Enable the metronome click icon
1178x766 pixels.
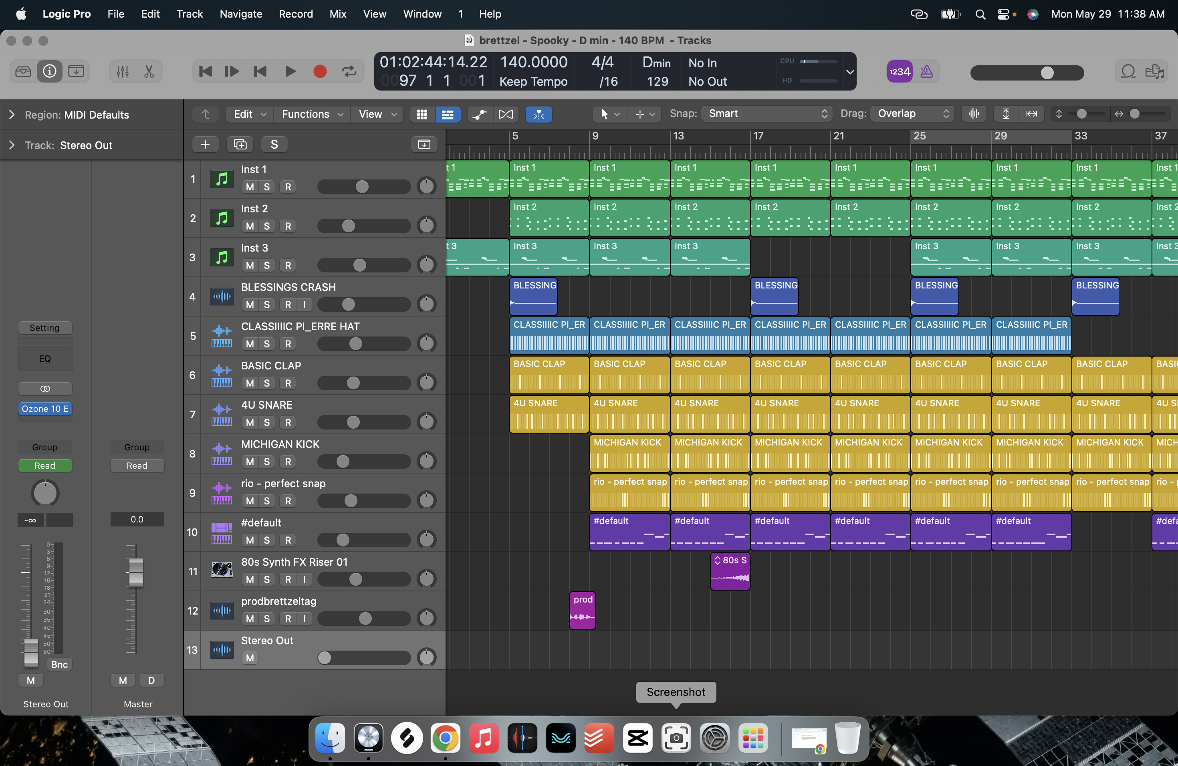(926, 72)
